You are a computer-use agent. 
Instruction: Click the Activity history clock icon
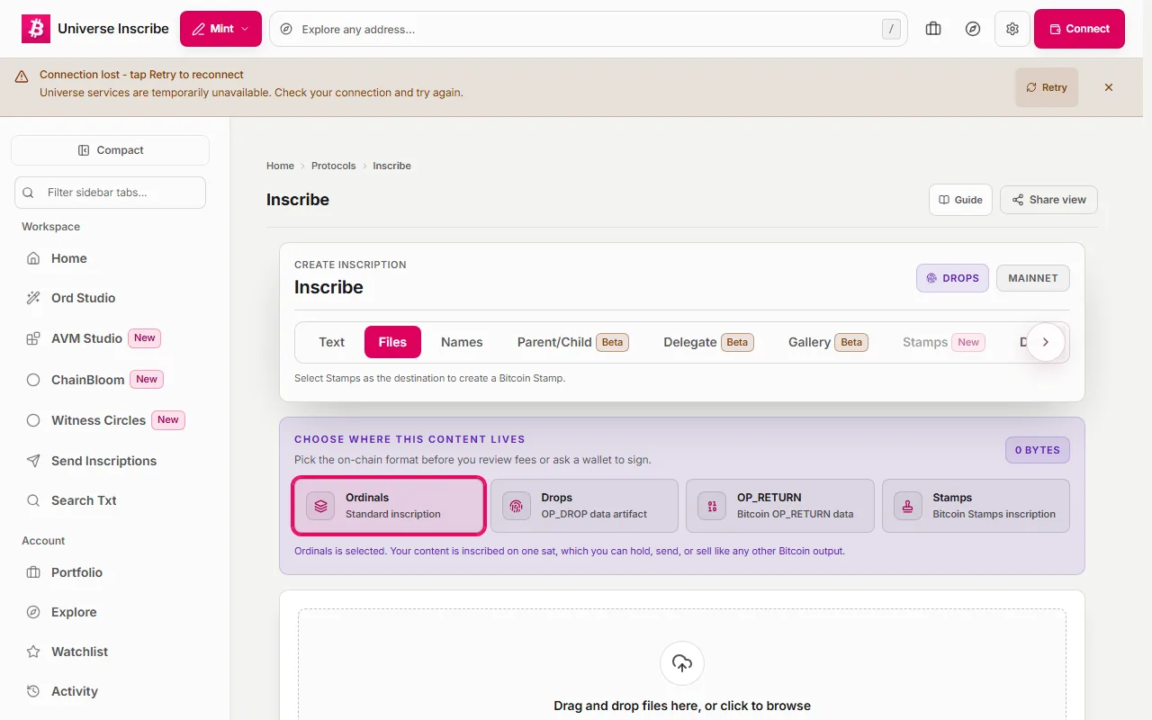click(33, 691)
